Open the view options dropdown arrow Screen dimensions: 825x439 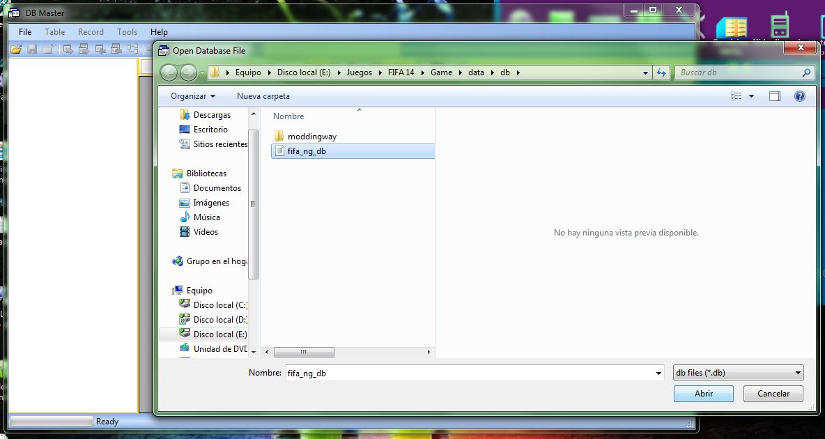pyautogui.click(x=752, y=96)
